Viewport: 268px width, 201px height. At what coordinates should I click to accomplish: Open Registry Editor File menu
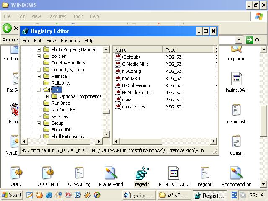click(26, 41)
